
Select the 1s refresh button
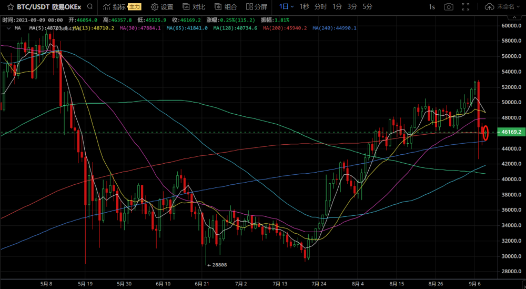pos(432,7)
